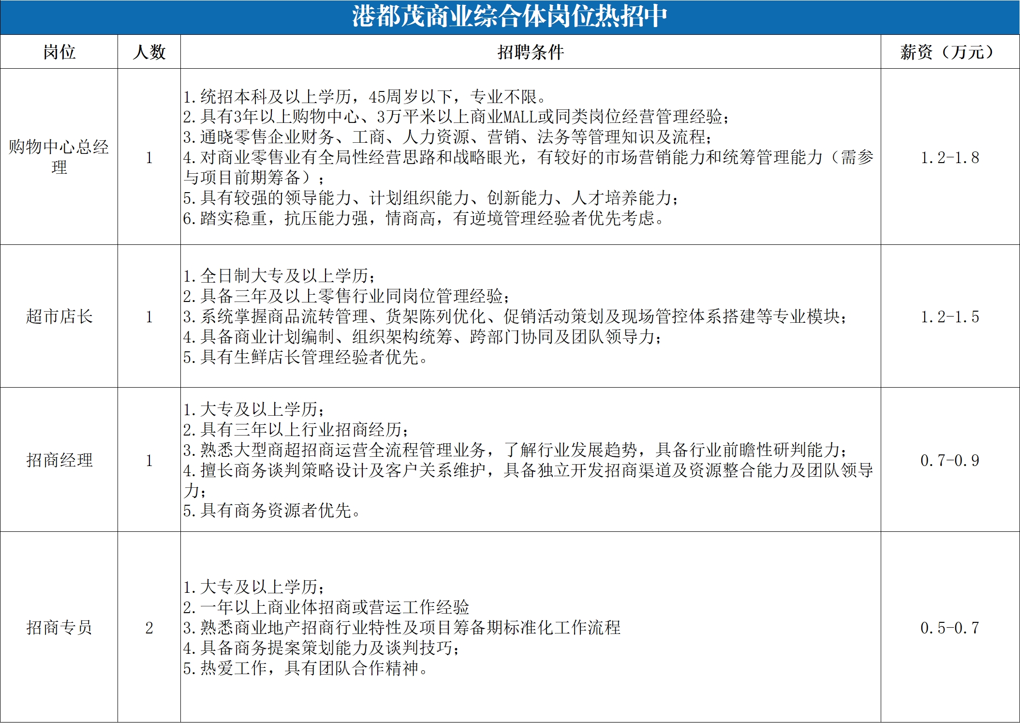1020x723 pixels.
Task: Select the 超市店长 position cell
Action: [x=59, y=316]
